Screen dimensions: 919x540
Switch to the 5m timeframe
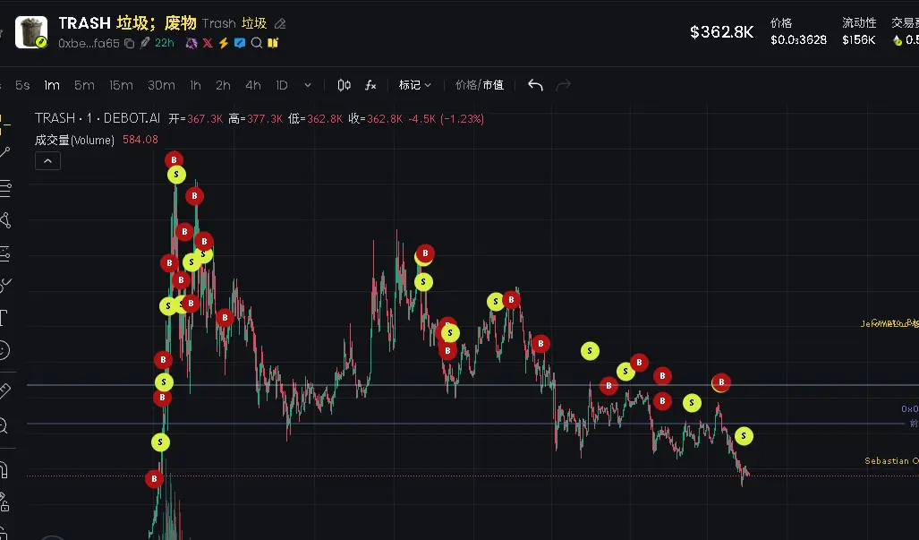pos(84,85)
